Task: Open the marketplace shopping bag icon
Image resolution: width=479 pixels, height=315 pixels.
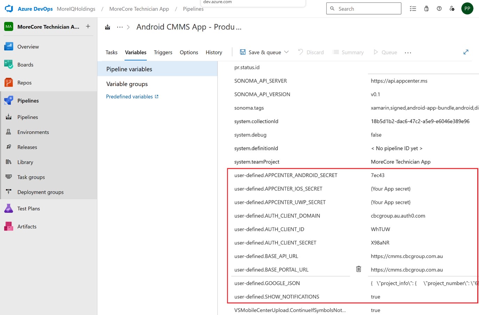Action: point(426,9)
